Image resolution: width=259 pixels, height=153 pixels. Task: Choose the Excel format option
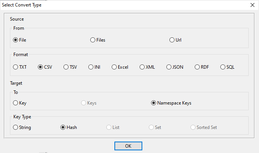point(114,67)
